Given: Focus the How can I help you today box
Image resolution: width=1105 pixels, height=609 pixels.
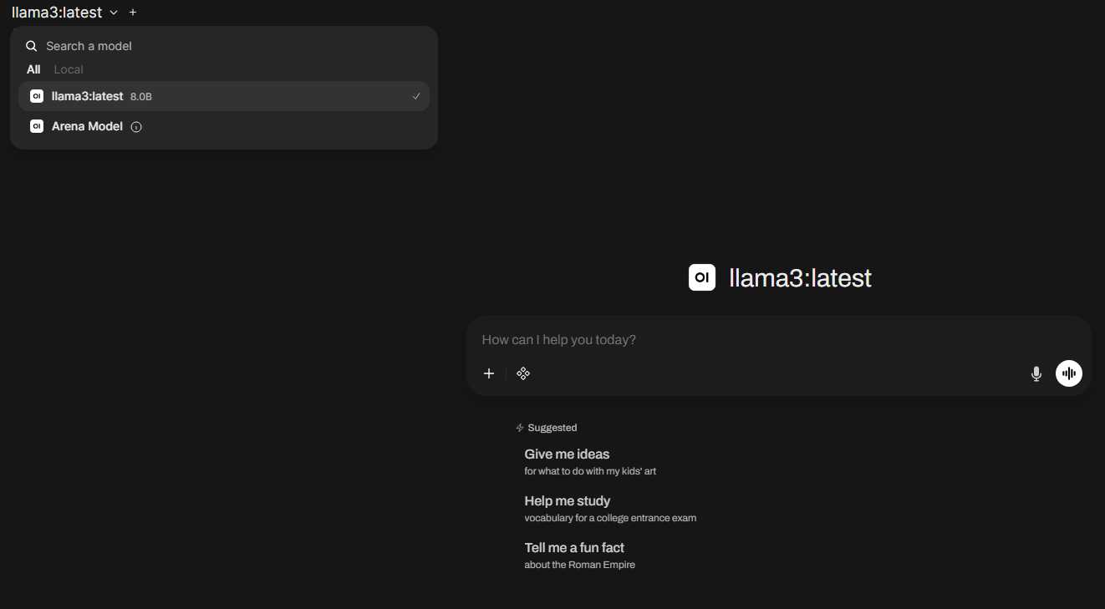Looking at the screenshot, I should pyautogui.click(x=779, y=340).
